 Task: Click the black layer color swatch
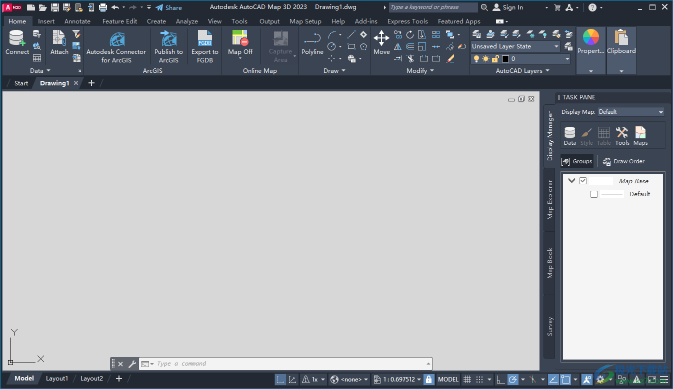coord(505,59)
